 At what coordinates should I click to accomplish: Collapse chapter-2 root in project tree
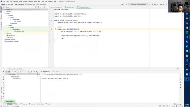(3, 10)
